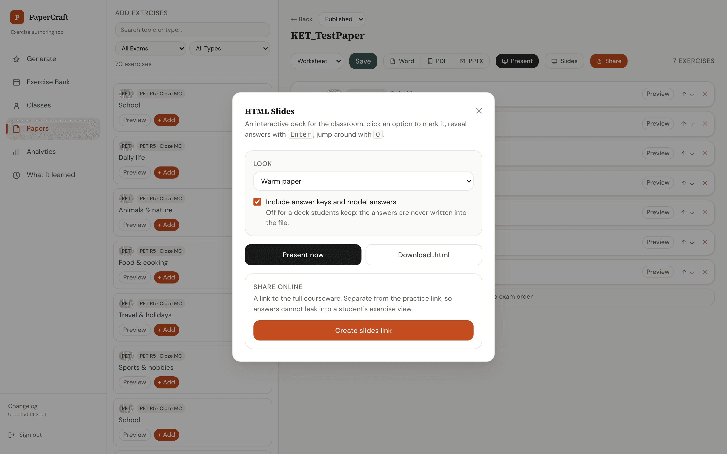Screen dimensions: 727x454
Task: Move the fourth paper exercise up
Action: (684, 183)
